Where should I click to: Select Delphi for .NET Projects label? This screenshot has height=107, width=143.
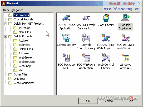click(29, 24)
